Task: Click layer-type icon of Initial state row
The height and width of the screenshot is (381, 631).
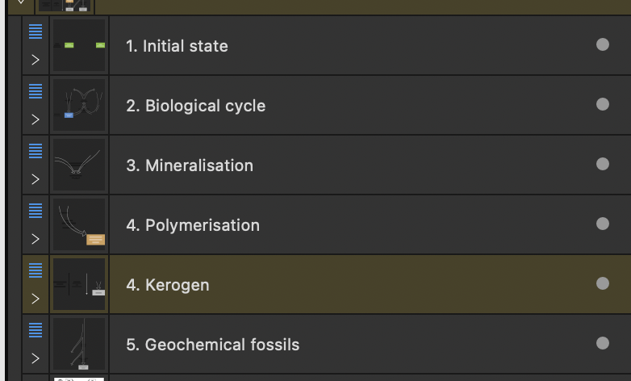Action: 36,31
